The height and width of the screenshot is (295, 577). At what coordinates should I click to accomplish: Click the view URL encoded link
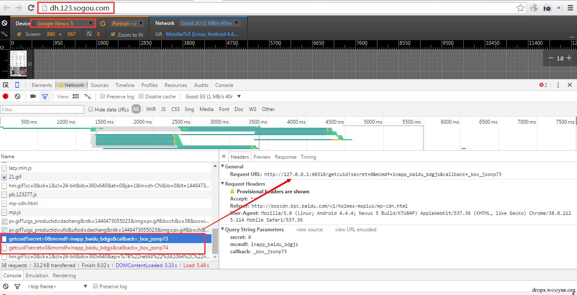tap(355, 230)
